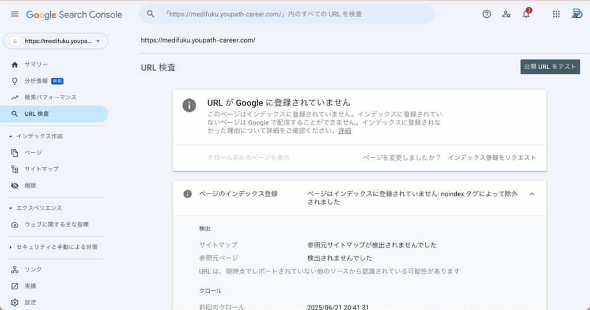
Task: Collapse the ページのインデックス登録 panel chevron
Action: click(x=532, y=194)
